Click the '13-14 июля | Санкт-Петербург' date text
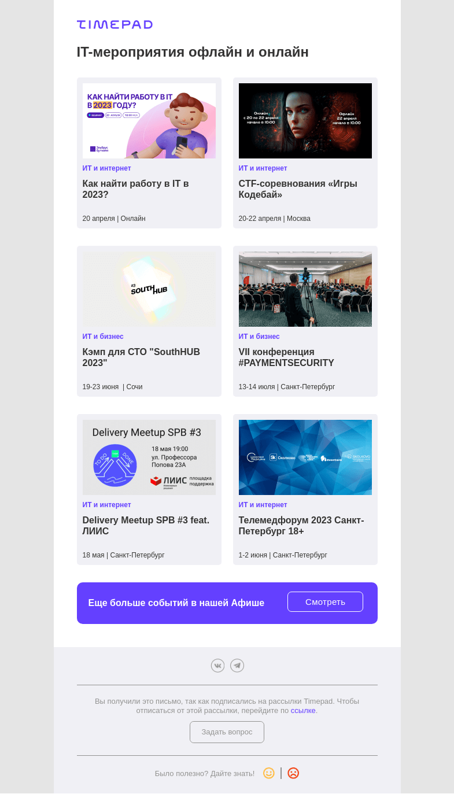Image resolution: width=454 pixels, height=794 pixels. click(x=287, y=387)
